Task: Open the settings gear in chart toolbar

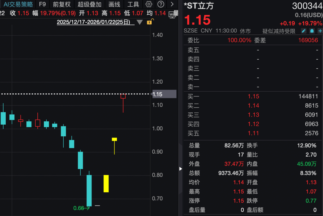Action: [149, 4]
